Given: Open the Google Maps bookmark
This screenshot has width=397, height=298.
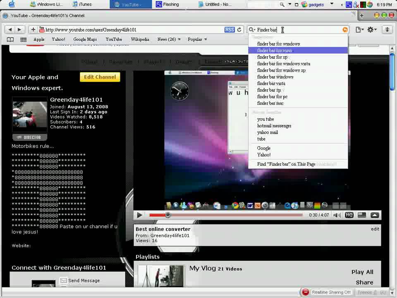Looking at the screenshot, I should (x=85, y=40).
